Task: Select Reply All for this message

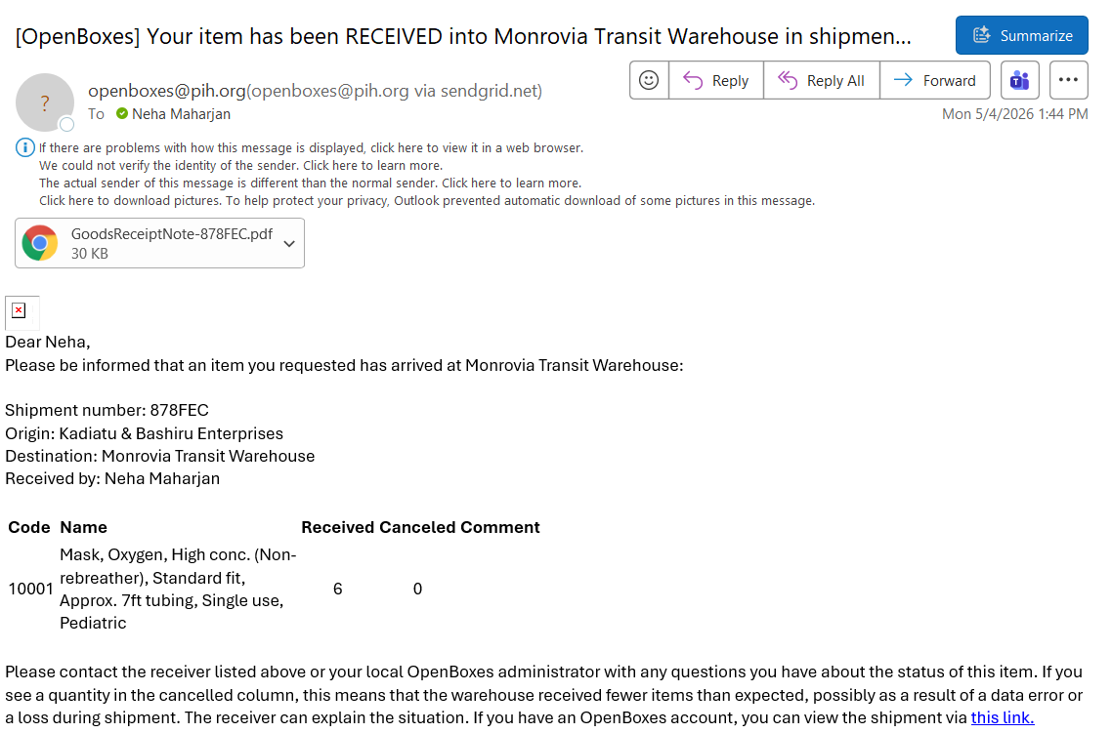Action: pyautogui.click(x=822, y=81)
